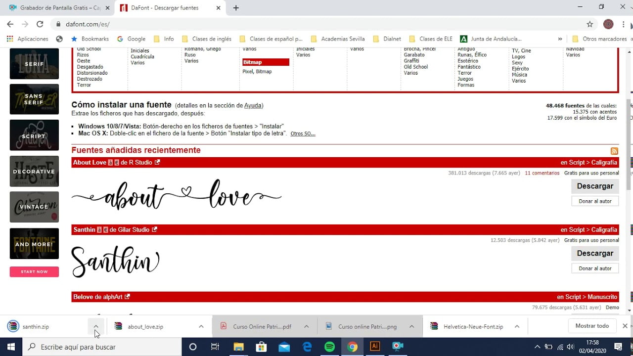Click the Curso Online Patri pdf icon

[224, 326]
